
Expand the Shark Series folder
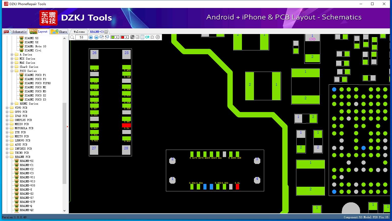point(12,67)
